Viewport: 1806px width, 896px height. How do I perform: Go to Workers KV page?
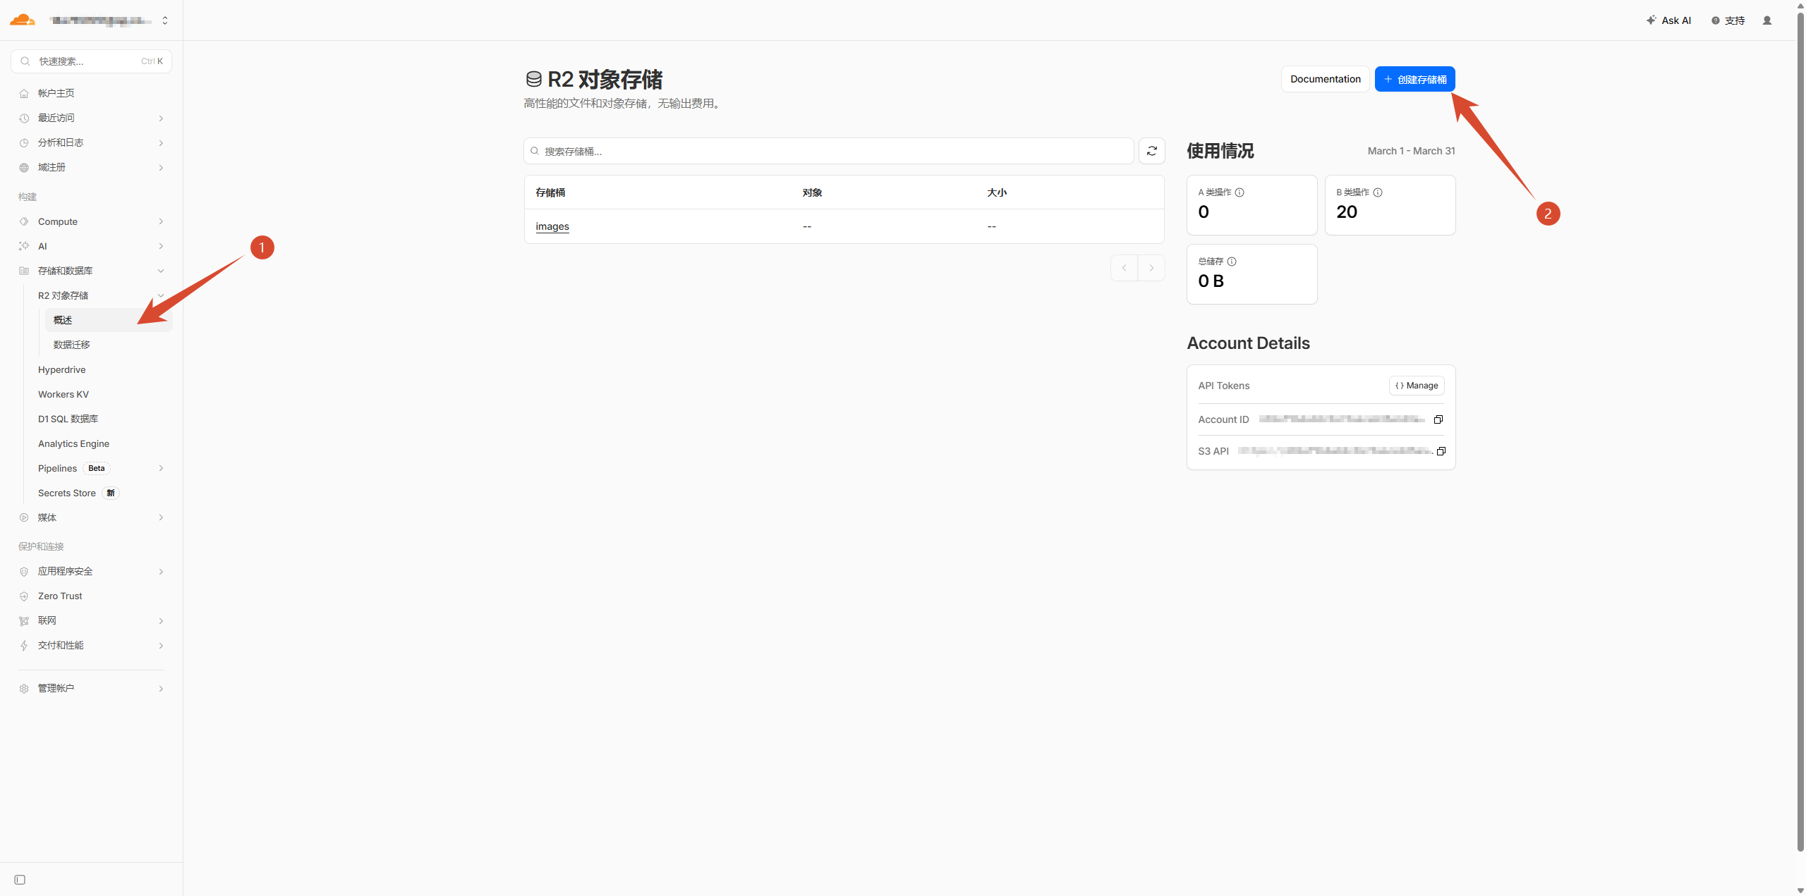63,394
